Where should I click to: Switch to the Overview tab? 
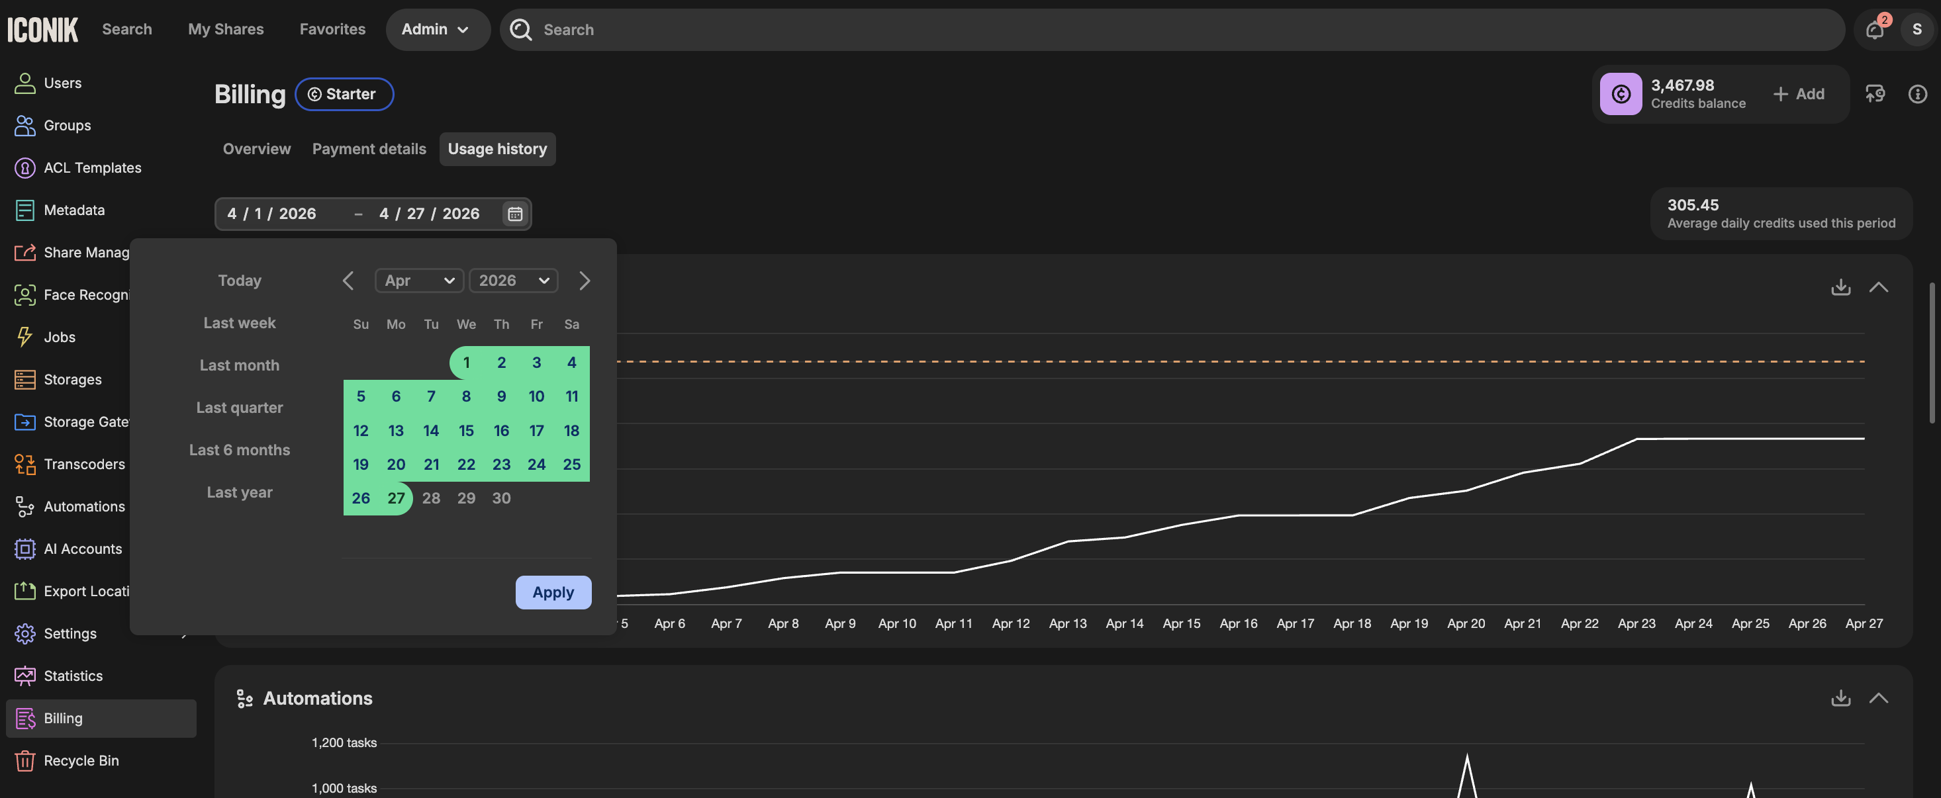(256, 149)
